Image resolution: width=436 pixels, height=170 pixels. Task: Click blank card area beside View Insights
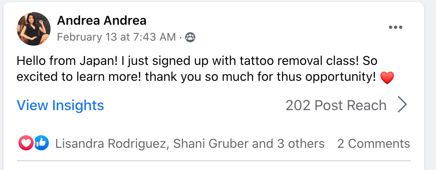click(194, 105)
